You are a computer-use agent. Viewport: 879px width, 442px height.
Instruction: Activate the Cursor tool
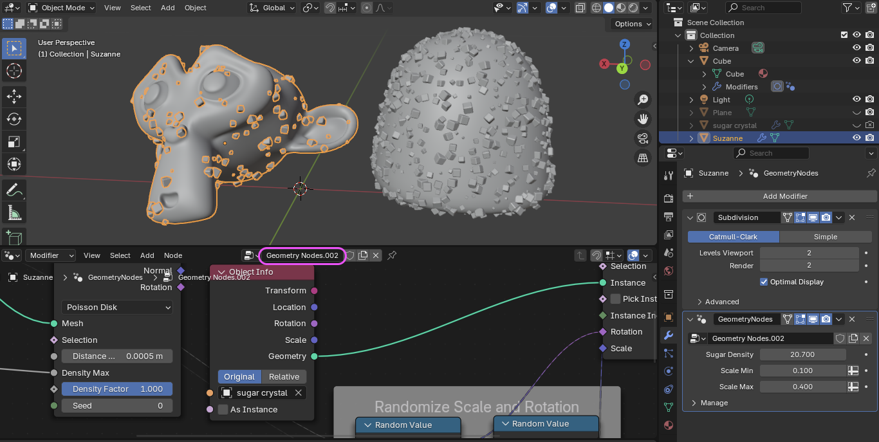(14, 71)
